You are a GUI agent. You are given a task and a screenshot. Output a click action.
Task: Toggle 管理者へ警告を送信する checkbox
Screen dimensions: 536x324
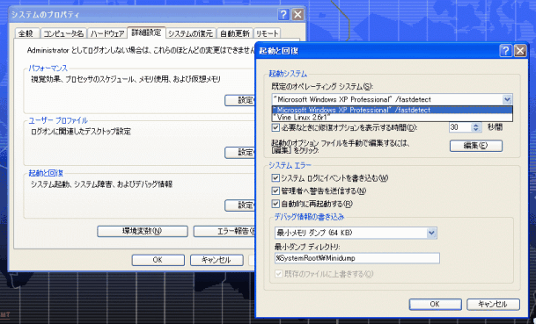[x=275, y=191]
